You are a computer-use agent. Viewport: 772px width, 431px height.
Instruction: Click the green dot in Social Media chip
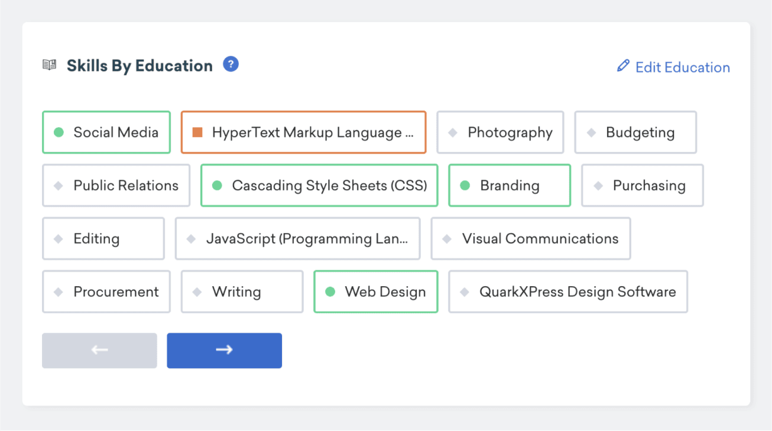tap(59, 132)
